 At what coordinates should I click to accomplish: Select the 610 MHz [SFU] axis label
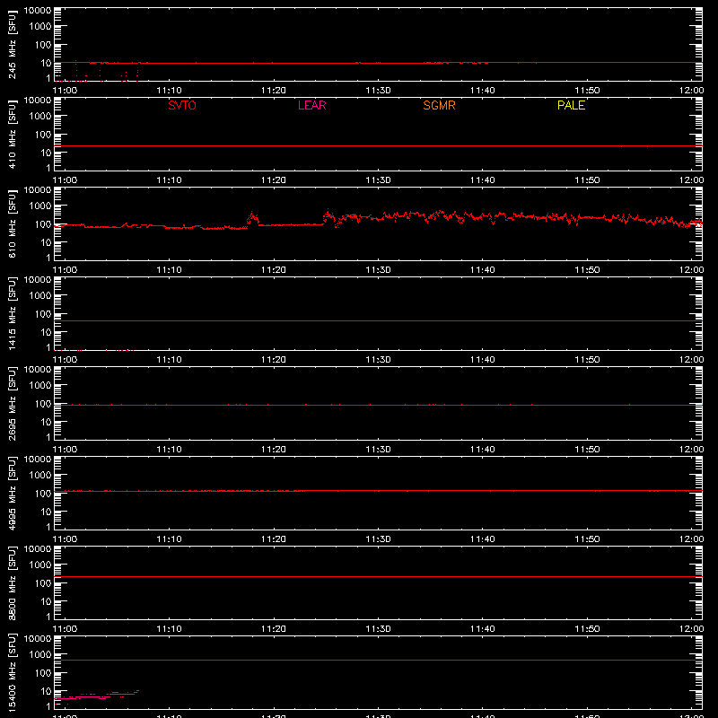[12, 223]
